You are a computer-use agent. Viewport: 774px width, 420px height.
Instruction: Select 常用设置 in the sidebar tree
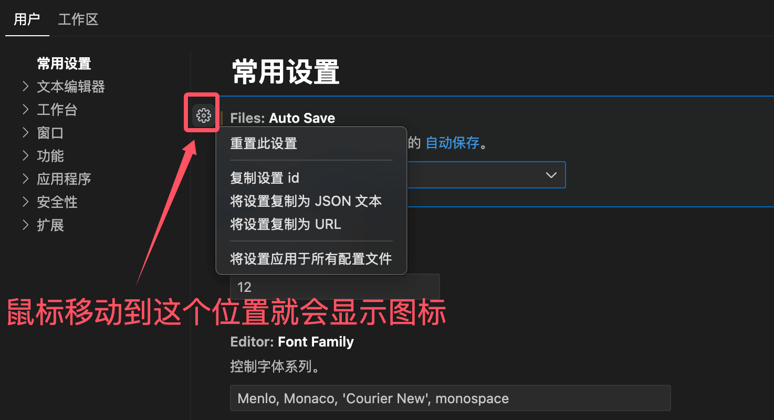tap(64, 64)
